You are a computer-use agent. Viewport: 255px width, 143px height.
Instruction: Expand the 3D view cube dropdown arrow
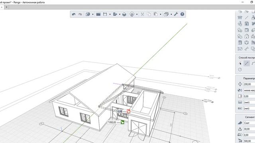[93, 14]
